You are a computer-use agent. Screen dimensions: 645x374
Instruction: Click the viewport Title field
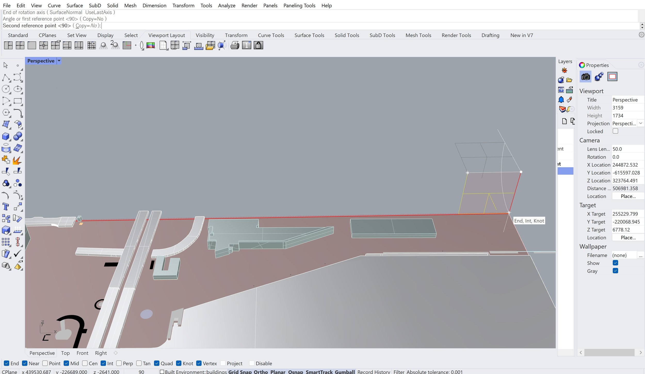628,100
